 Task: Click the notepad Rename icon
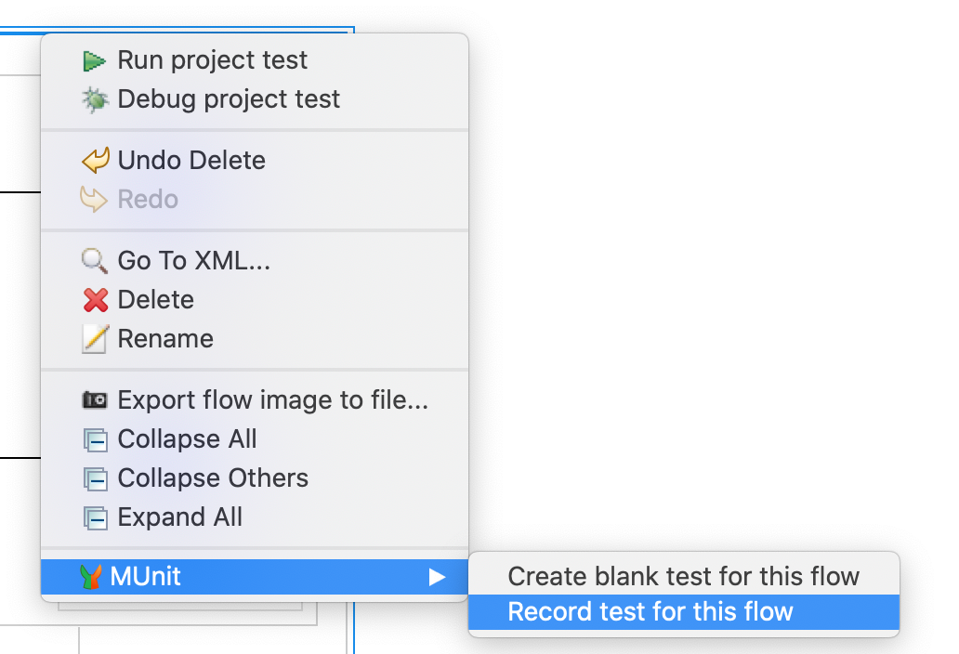point(95,339)
